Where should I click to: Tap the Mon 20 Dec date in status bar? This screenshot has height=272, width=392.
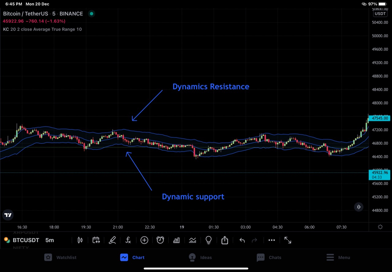click(37, 4)
